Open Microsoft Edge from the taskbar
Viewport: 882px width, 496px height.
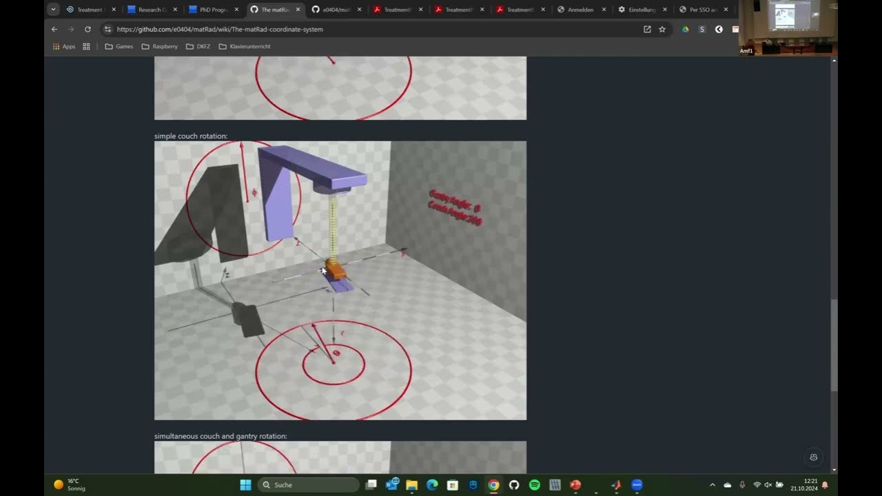[432, 485]
